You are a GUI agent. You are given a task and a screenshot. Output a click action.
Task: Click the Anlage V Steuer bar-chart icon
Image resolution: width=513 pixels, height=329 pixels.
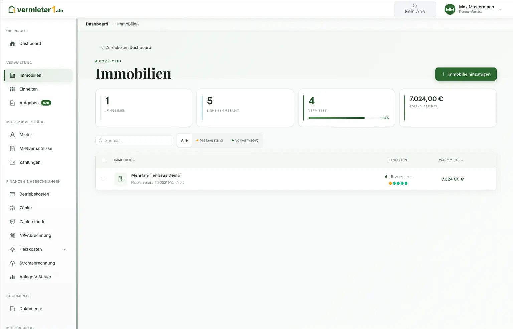tap(12, 277)
